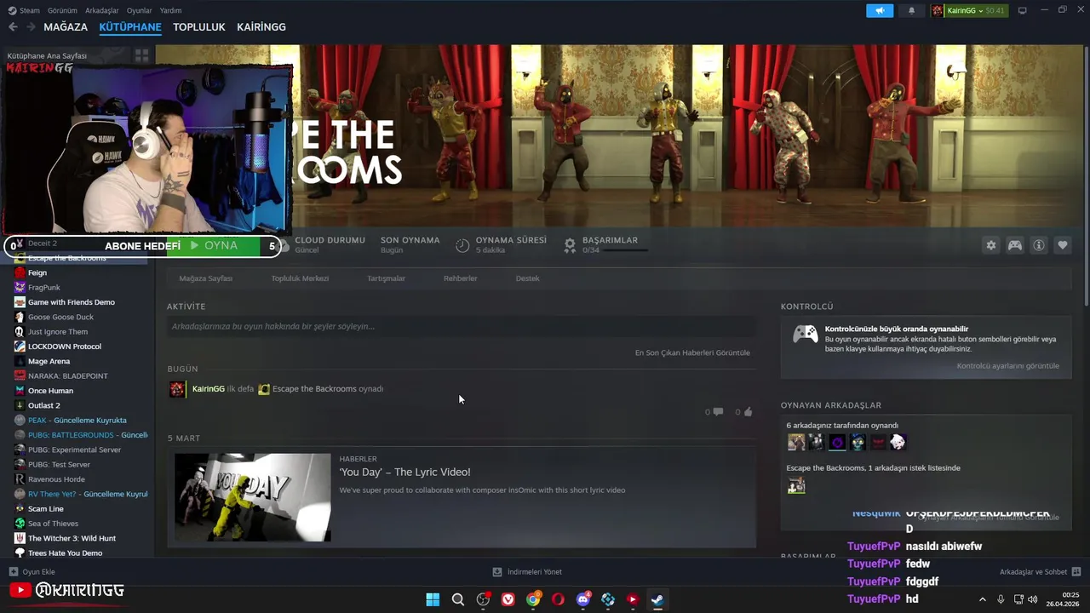Open the Steam announcements megaphone button
The image size is (1090, 613).
tap(880, 10)
